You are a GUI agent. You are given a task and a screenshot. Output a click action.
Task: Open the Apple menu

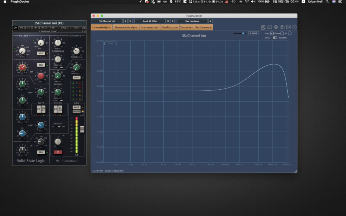5,2
